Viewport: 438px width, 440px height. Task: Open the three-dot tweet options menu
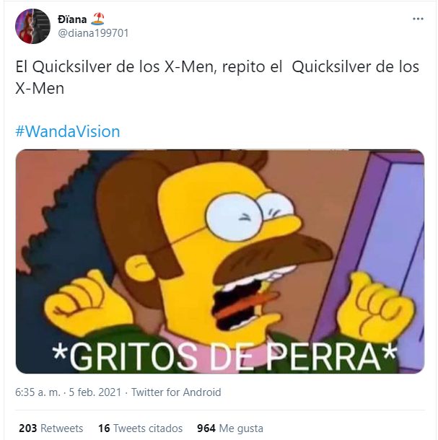[x=418, y=19]
